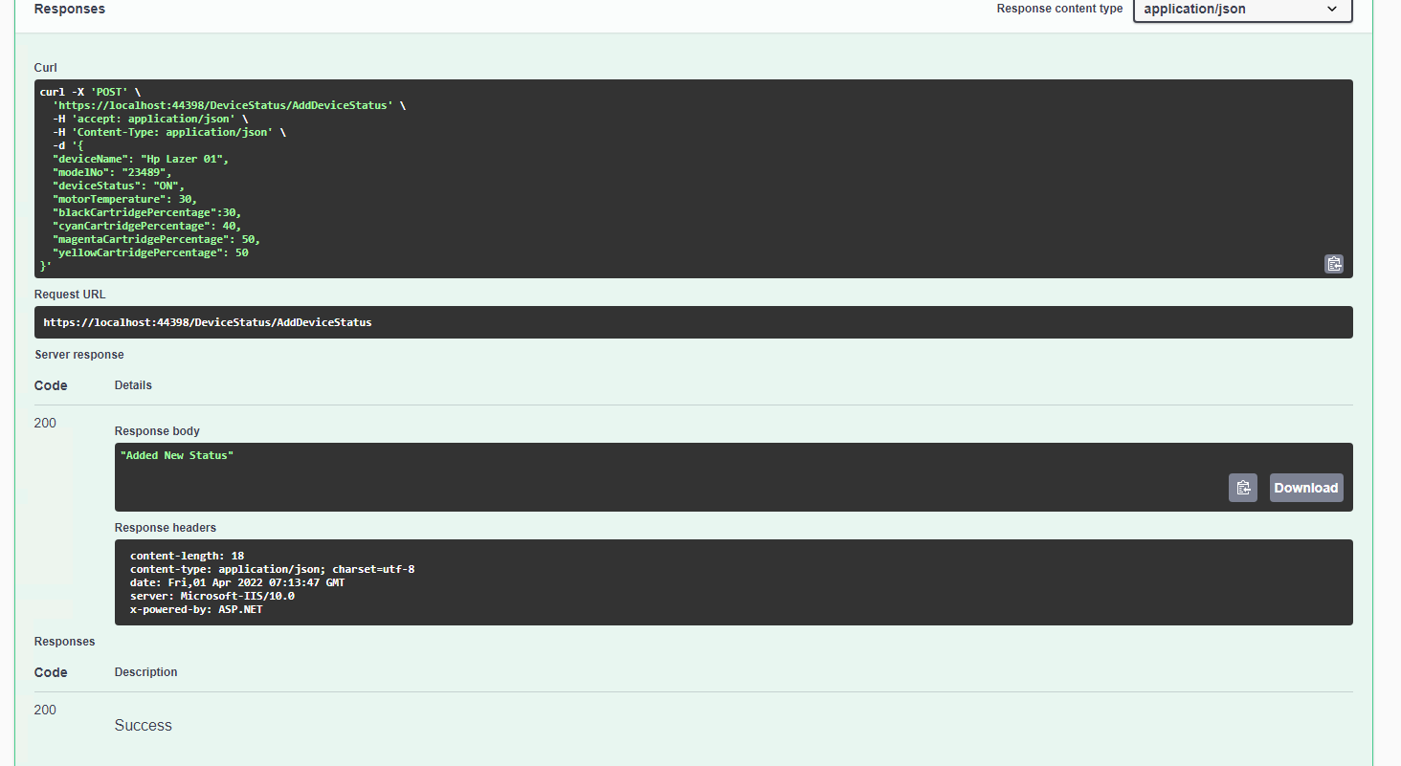Image resolution: width=1401 pixels, height=766 pixels.
Task: Click the Responses section header
Action: click(x=69, y=8)
